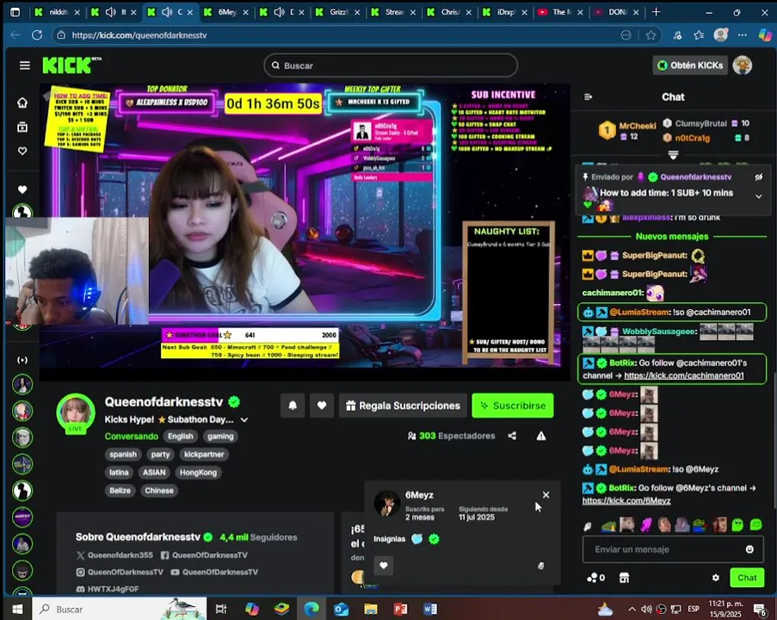The width and height of the screenshot is (777, 620).
Task: Open Outlook from the taskbar
Action: (341, 609)
